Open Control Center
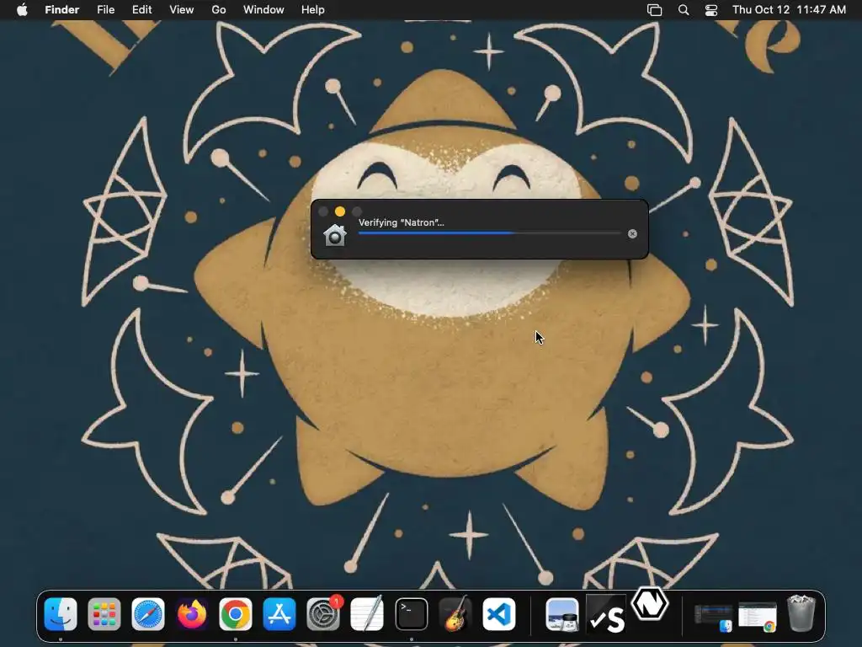 (x=711, y=10)
